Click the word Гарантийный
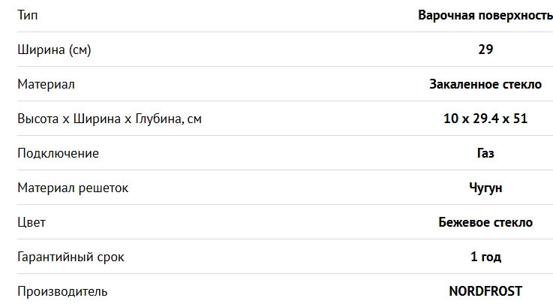The height and width of the screenshot is (307, 553). [x=55, y=257]
